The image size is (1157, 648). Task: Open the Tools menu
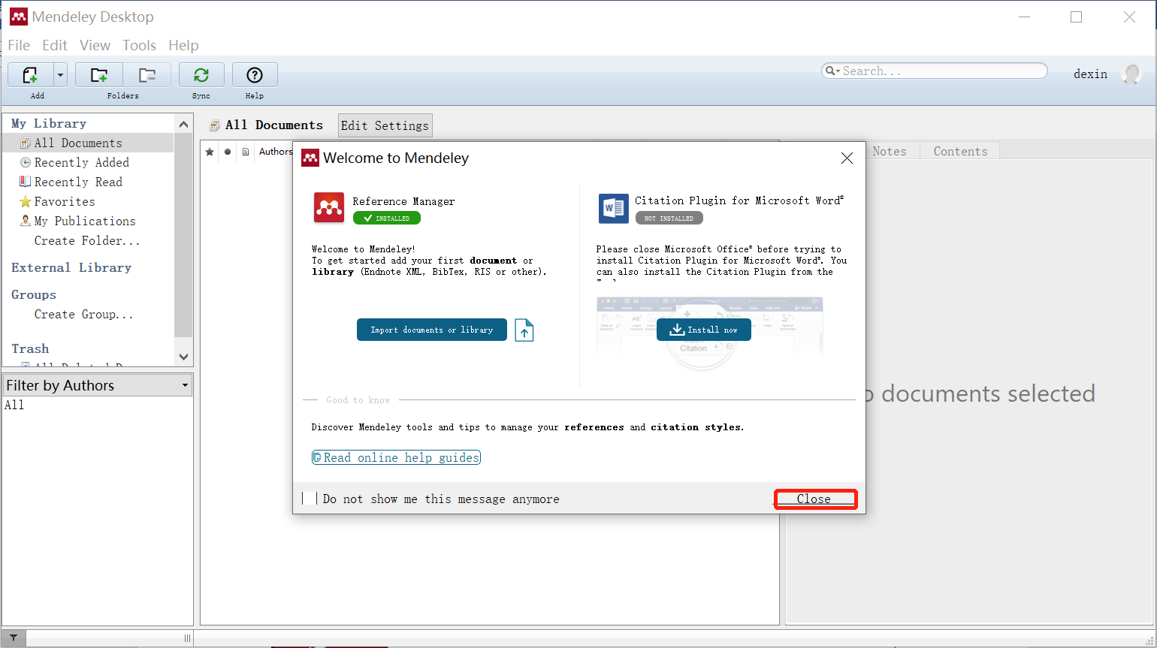click(x=139, y=45)
